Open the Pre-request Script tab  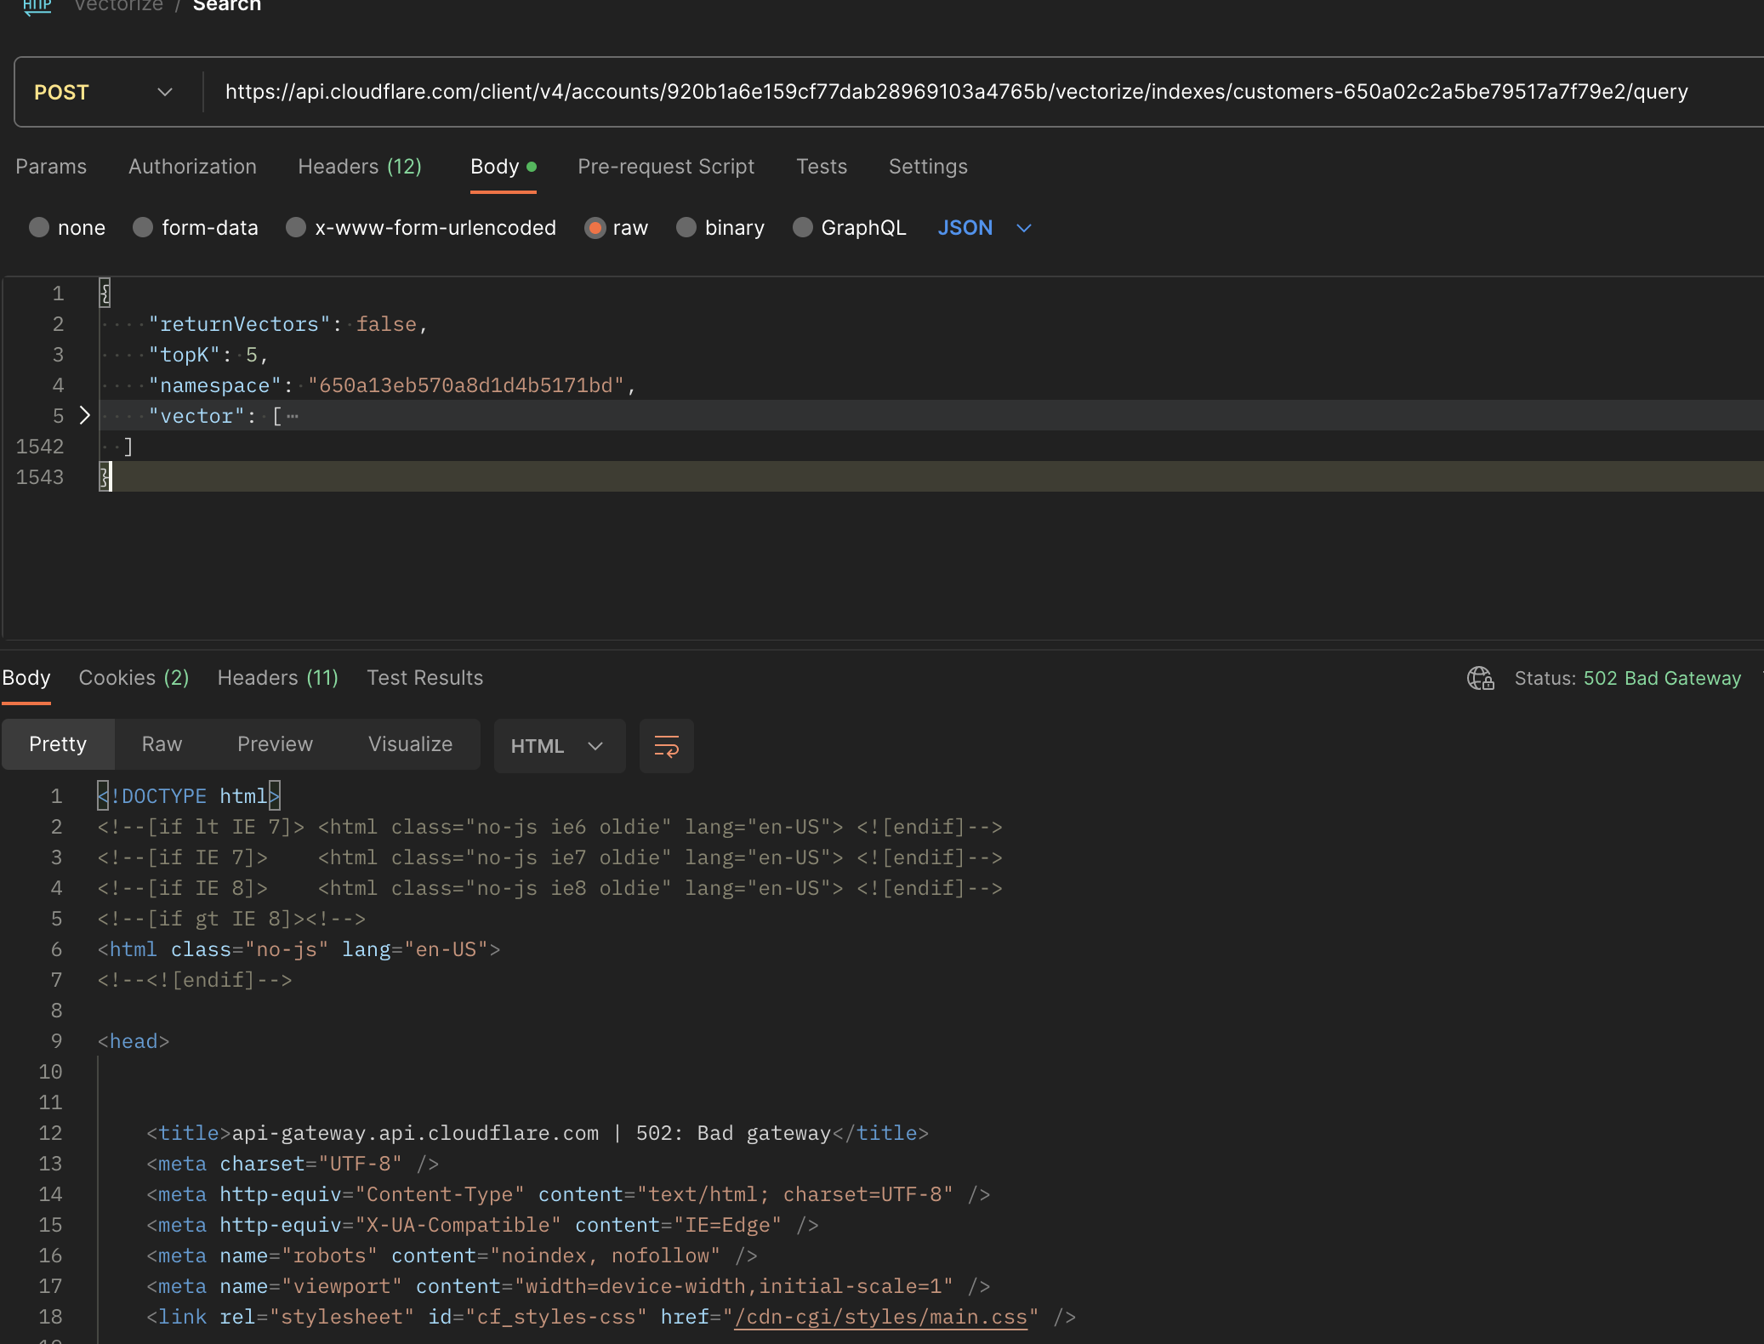point(666,167)
